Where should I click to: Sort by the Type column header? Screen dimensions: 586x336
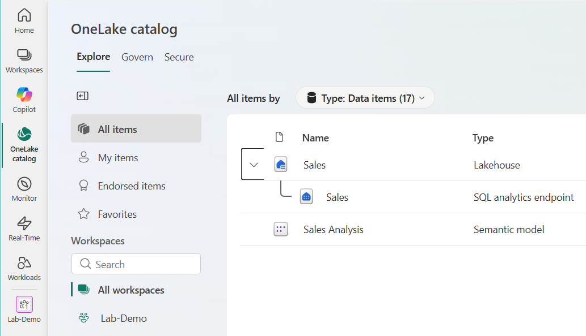(483, 138)
